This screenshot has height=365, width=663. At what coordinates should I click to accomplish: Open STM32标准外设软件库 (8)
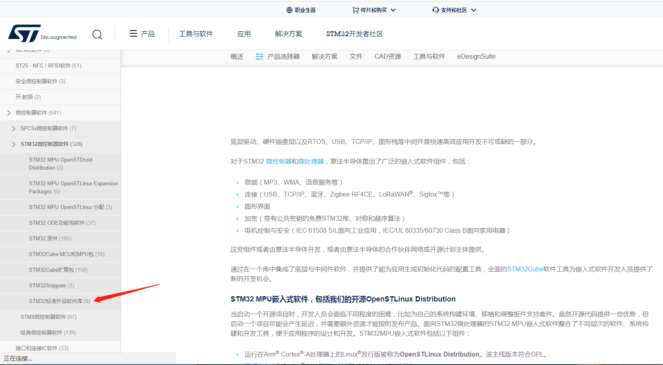(x=60, y=301)
